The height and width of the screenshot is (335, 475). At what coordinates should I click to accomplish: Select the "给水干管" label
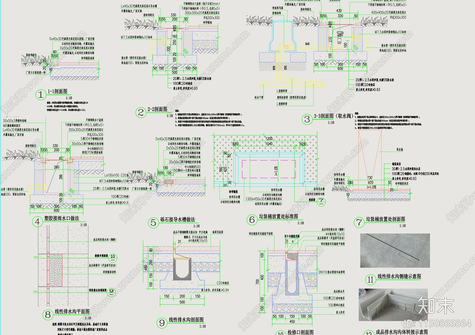(259, 97)
